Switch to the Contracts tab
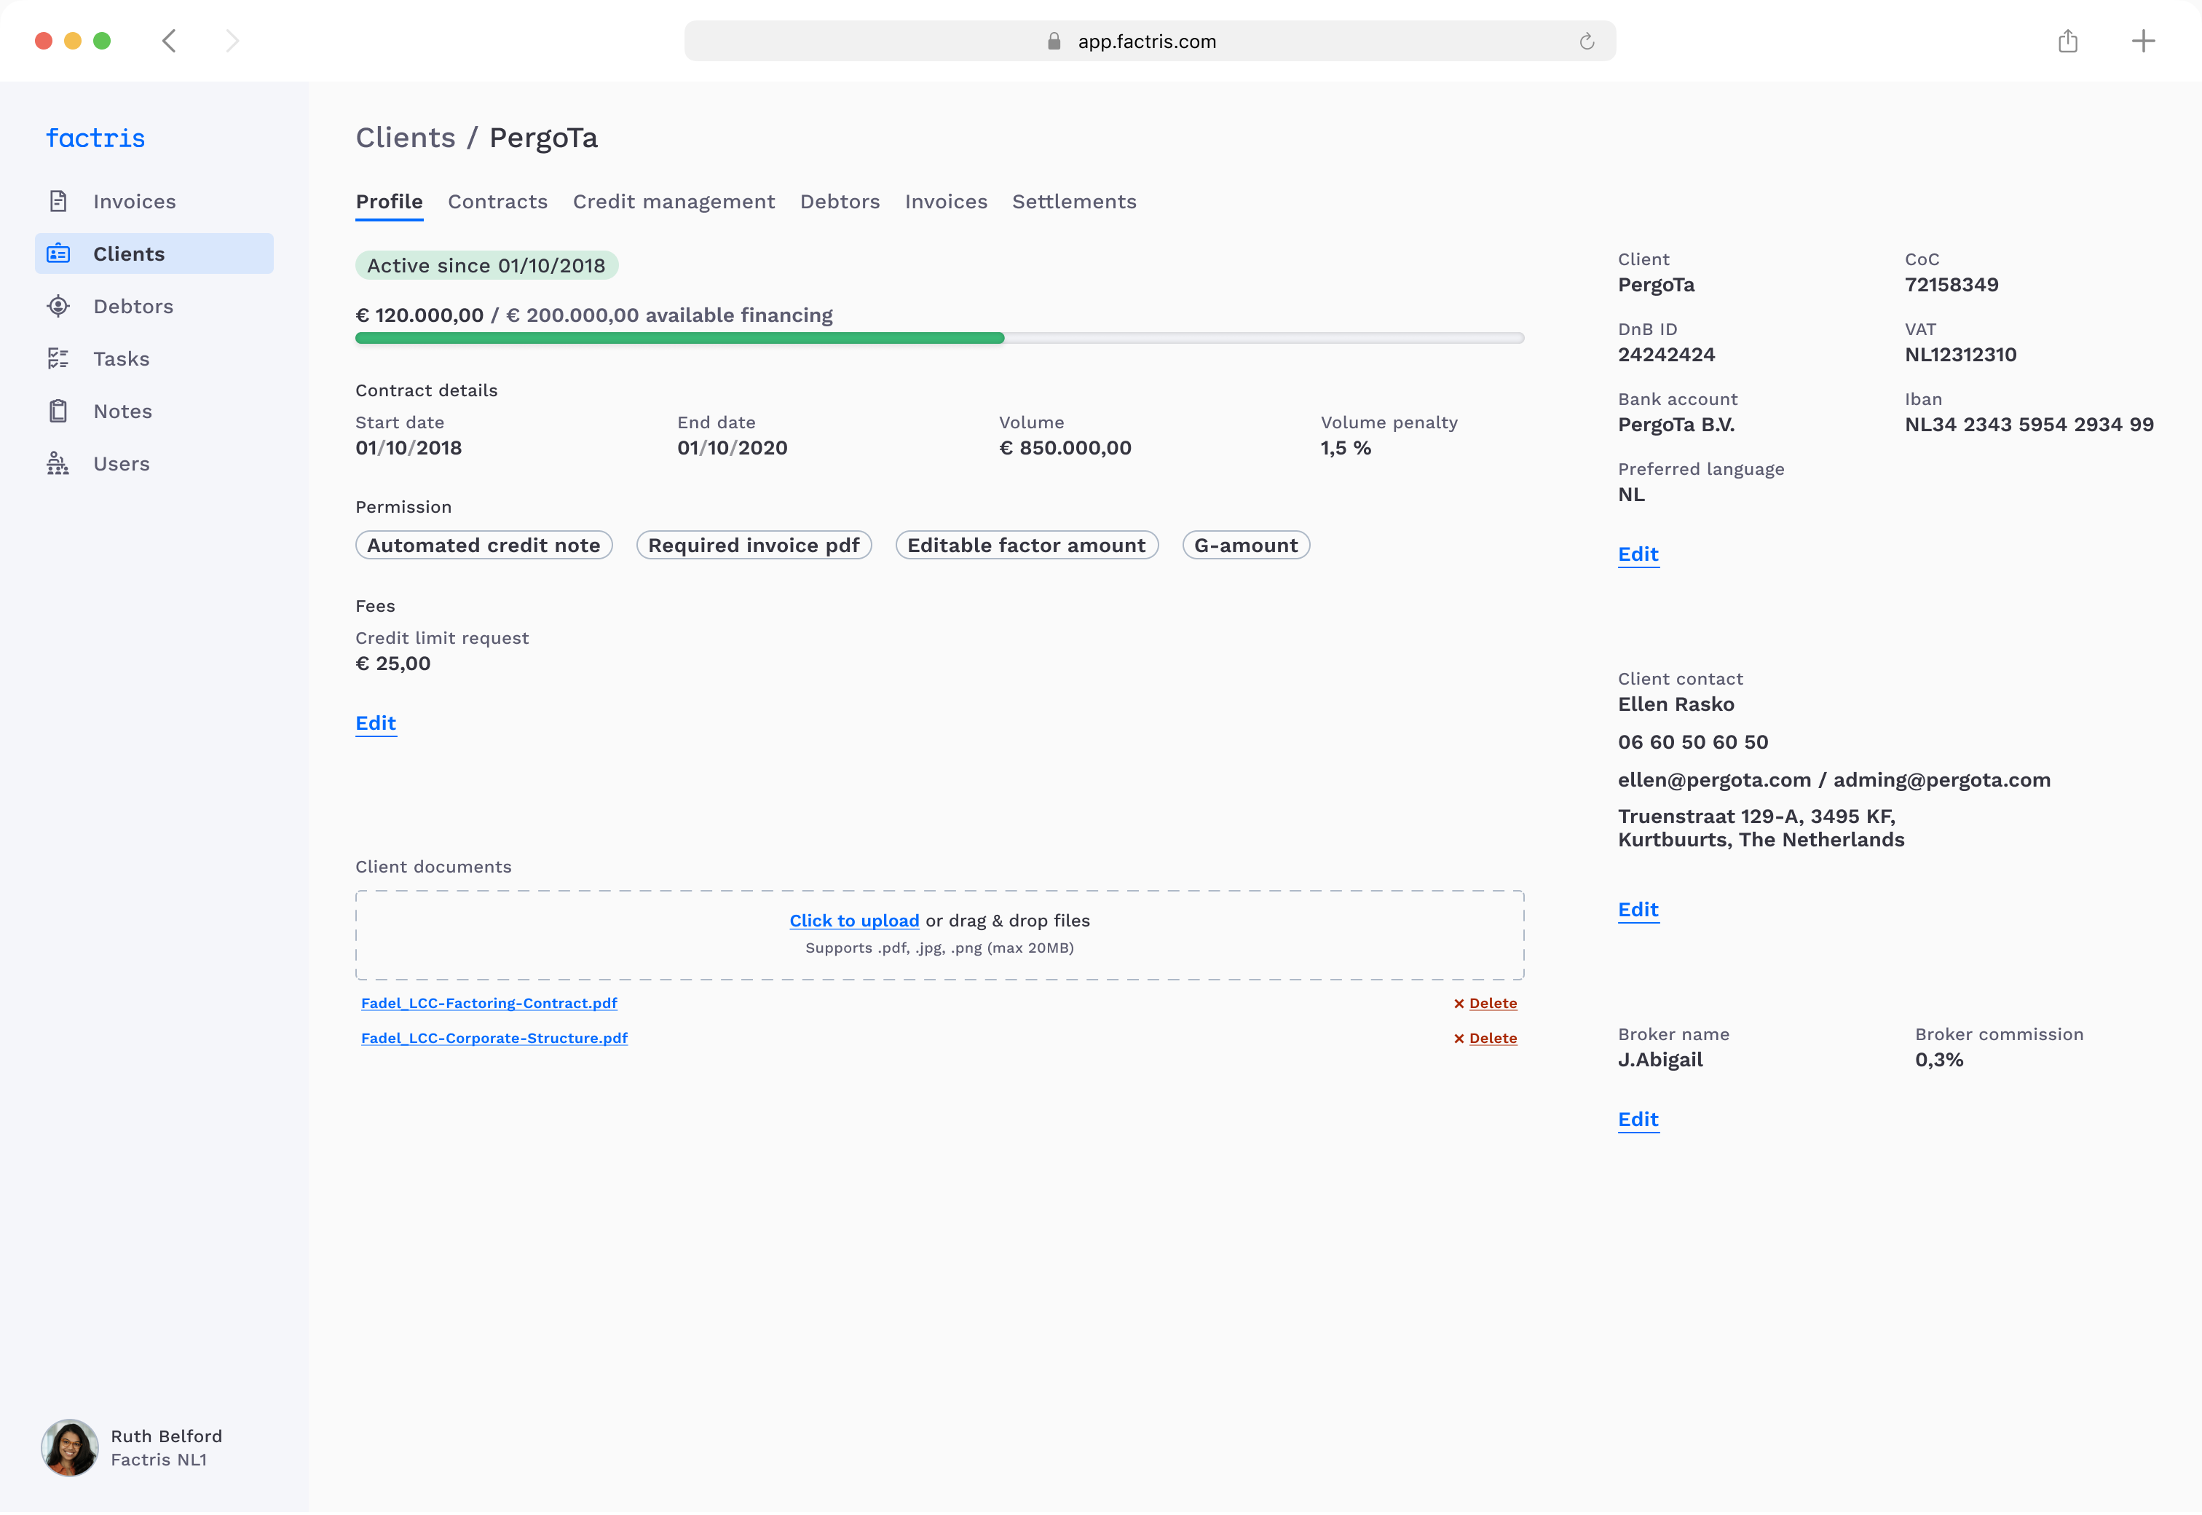Viewport: 2202px width, 1515px height. click(497, 201)
